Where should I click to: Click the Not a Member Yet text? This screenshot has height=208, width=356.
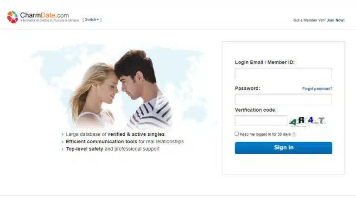click(310, 20)
